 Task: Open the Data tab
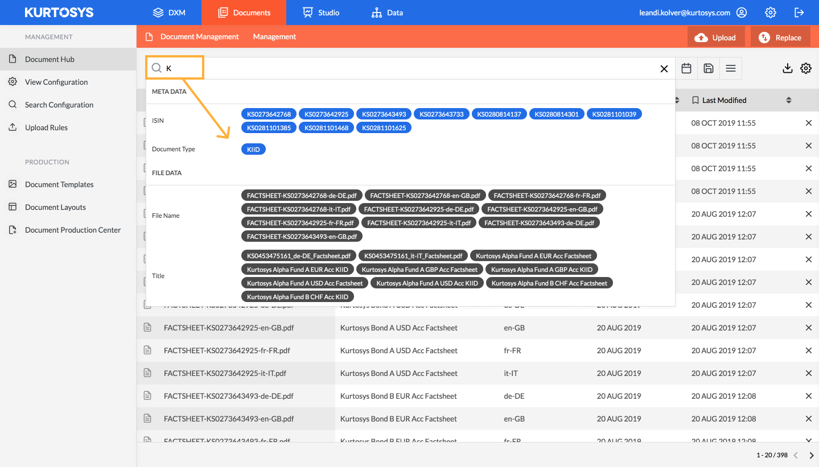coord(387,13)
